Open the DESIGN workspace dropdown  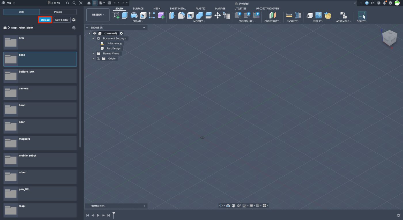pyautogui.click(x=98, y=15)
